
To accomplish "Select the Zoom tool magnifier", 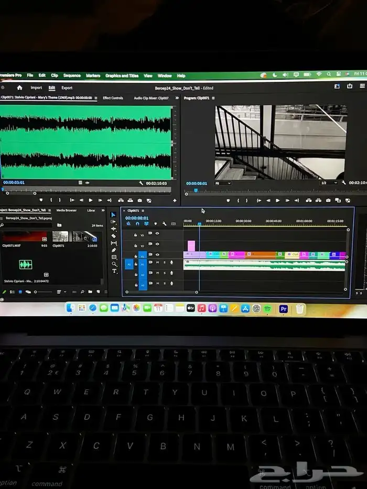I will (114, 264).
